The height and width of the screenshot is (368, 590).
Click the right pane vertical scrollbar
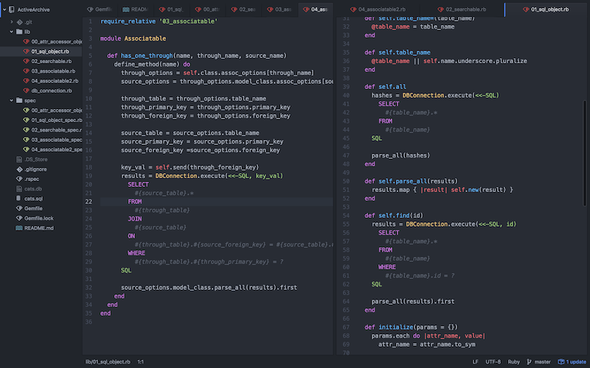click(586, 132)
